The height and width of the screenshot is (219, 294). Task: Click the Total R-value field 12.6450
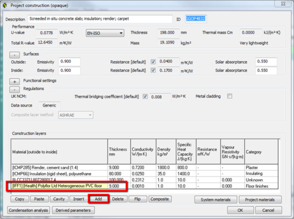(46, 42)
